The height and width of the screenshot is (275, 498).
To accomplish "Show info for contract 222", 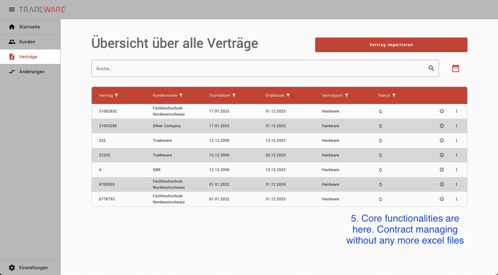I will 442,141.
